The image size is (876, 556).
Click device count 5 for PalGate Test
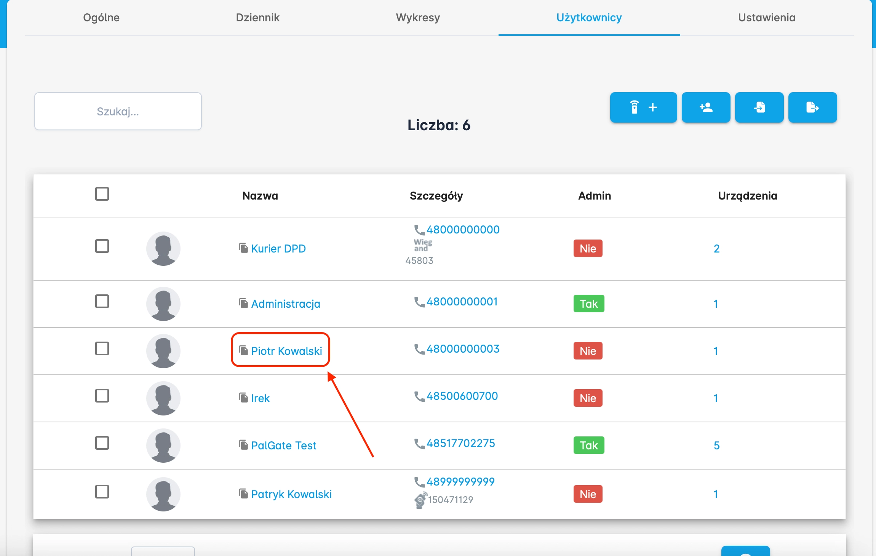click(716, 445)
